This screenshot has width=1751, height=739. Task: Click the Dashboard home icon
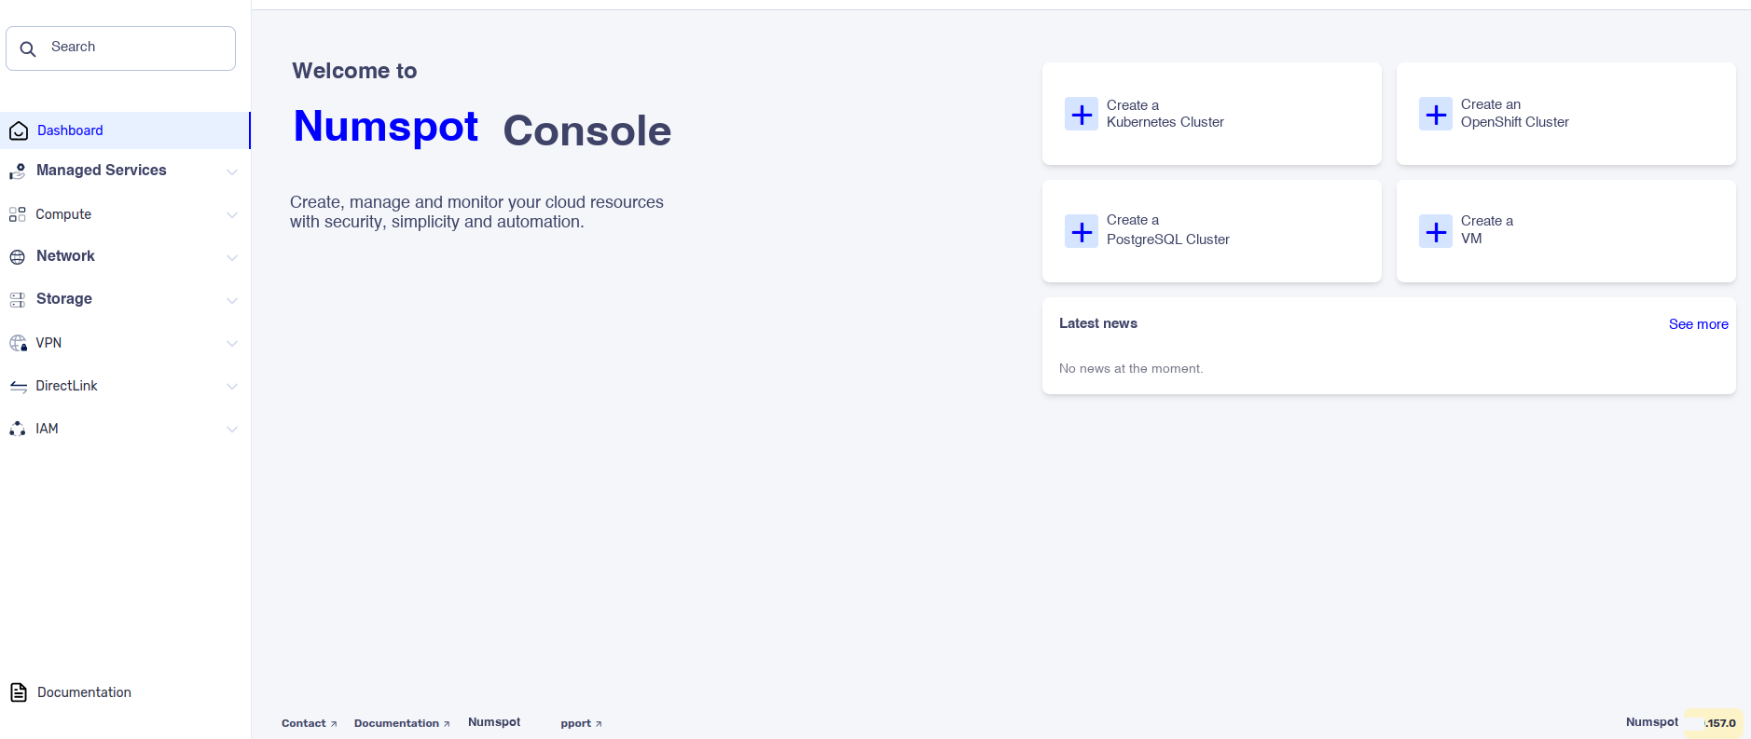(19, 130)
